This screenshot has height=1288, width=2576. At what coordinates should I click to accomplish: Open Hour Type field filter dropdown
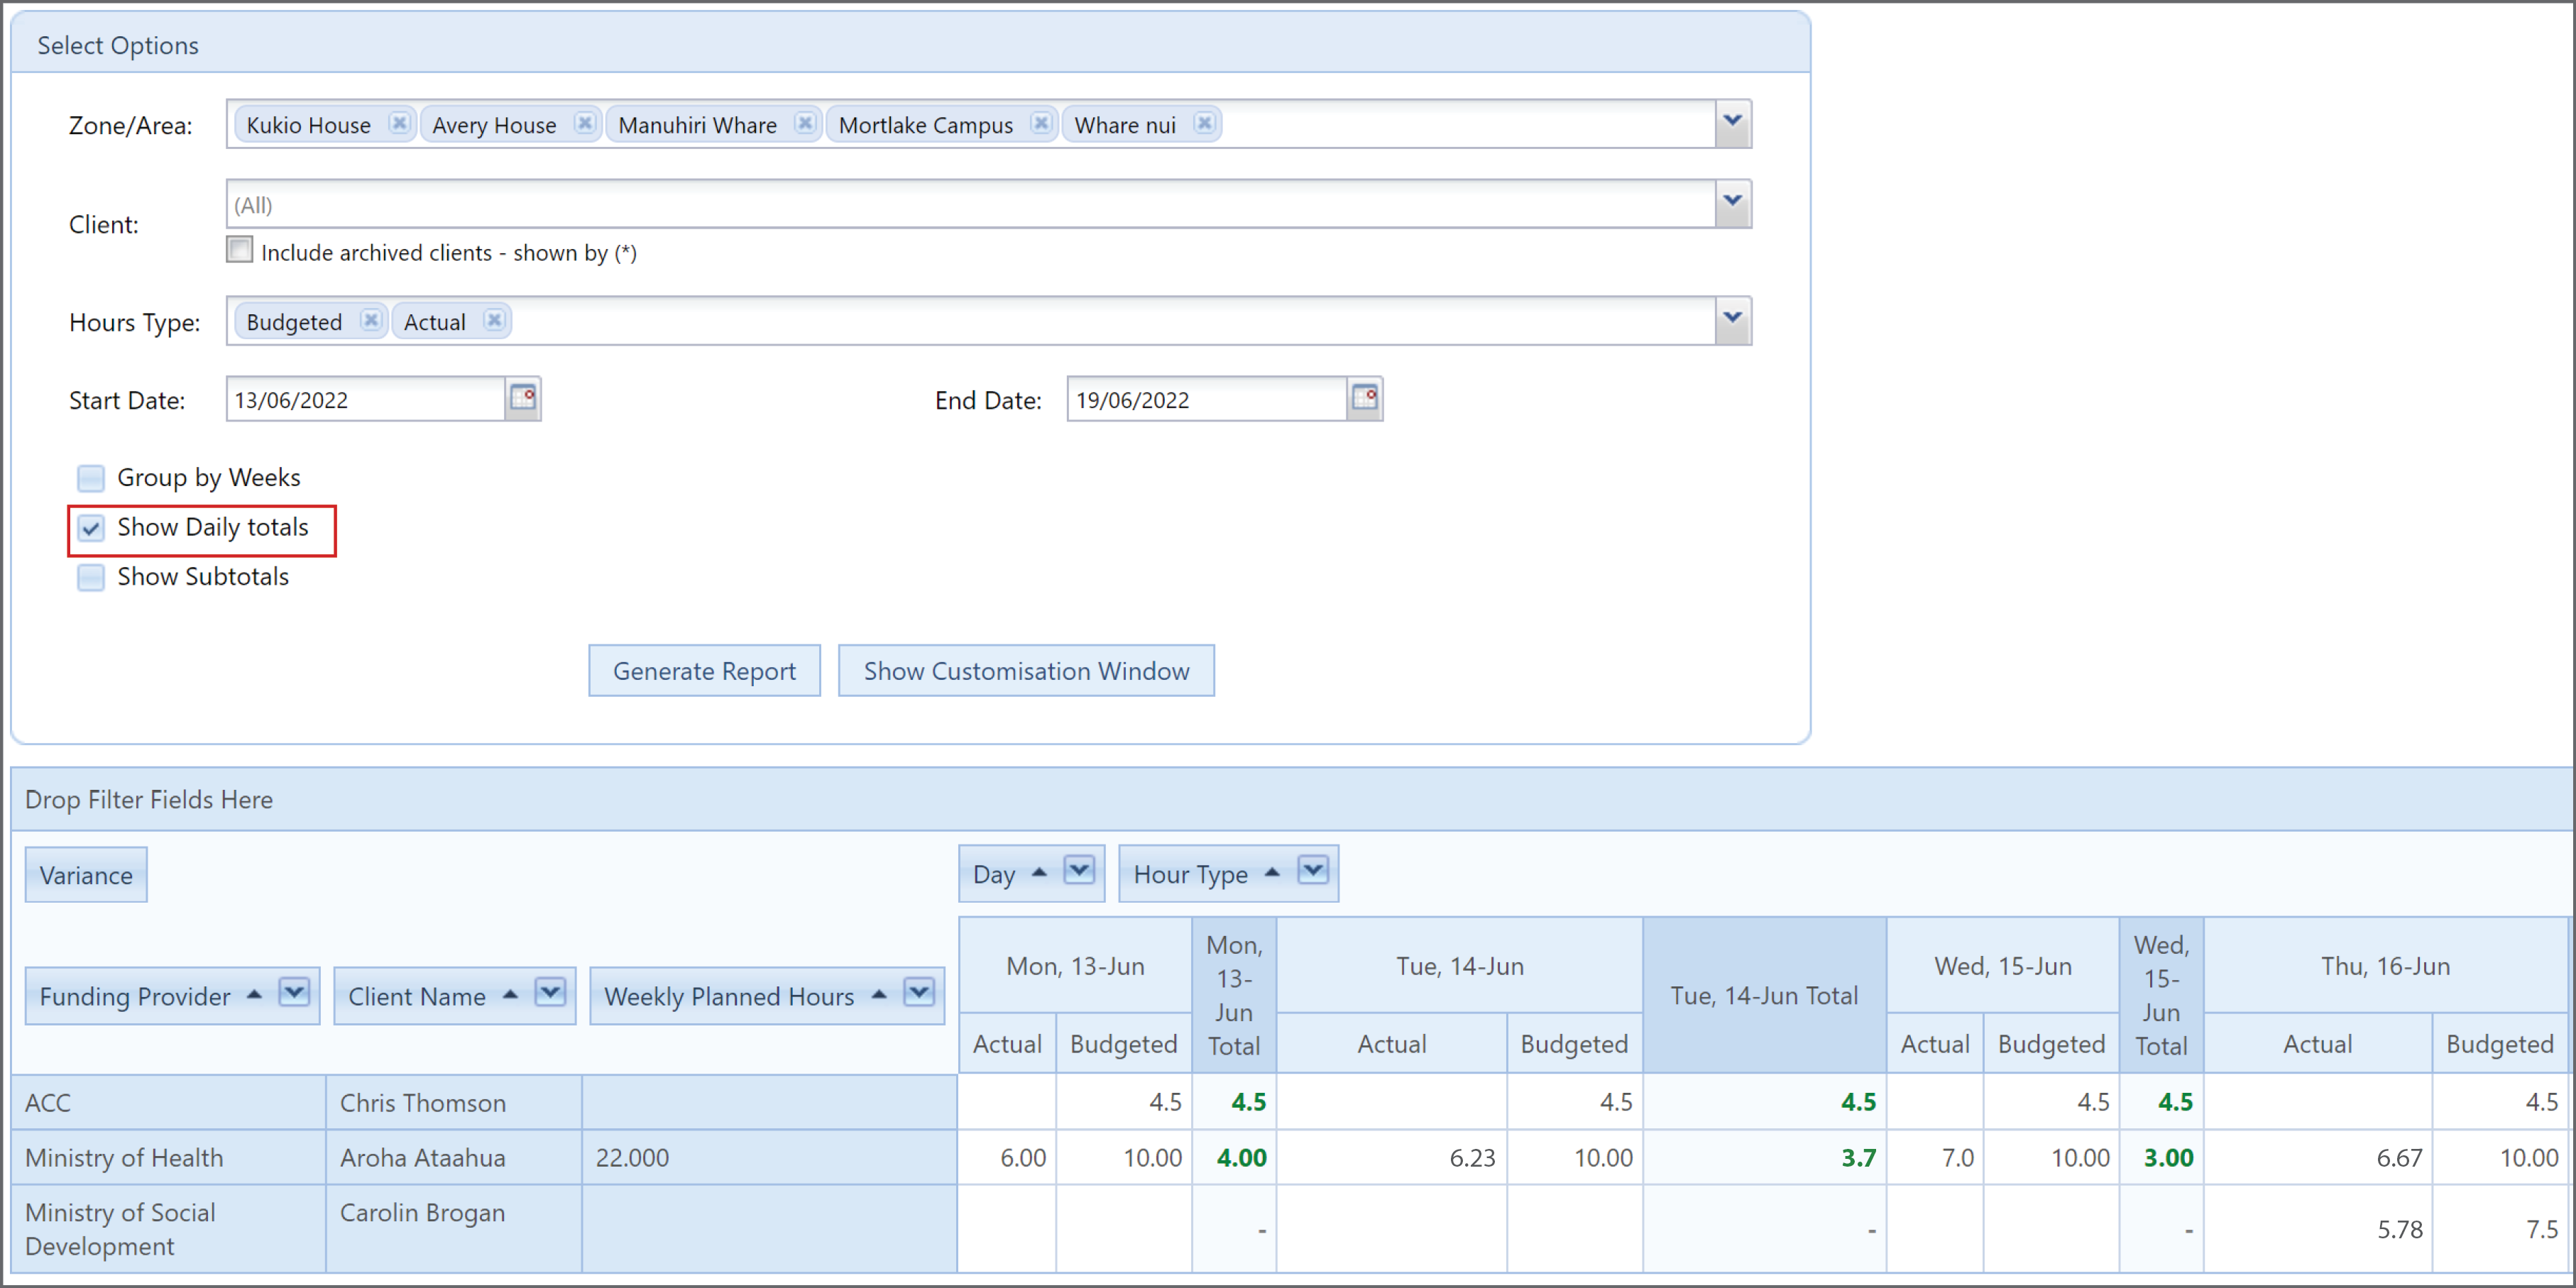pos(1313,870)
